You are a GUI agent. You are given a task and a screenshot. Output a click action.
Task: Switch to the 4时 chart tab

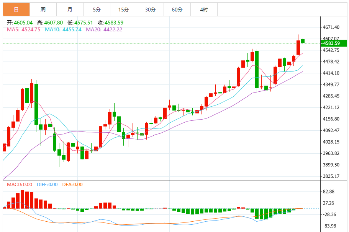204,10
